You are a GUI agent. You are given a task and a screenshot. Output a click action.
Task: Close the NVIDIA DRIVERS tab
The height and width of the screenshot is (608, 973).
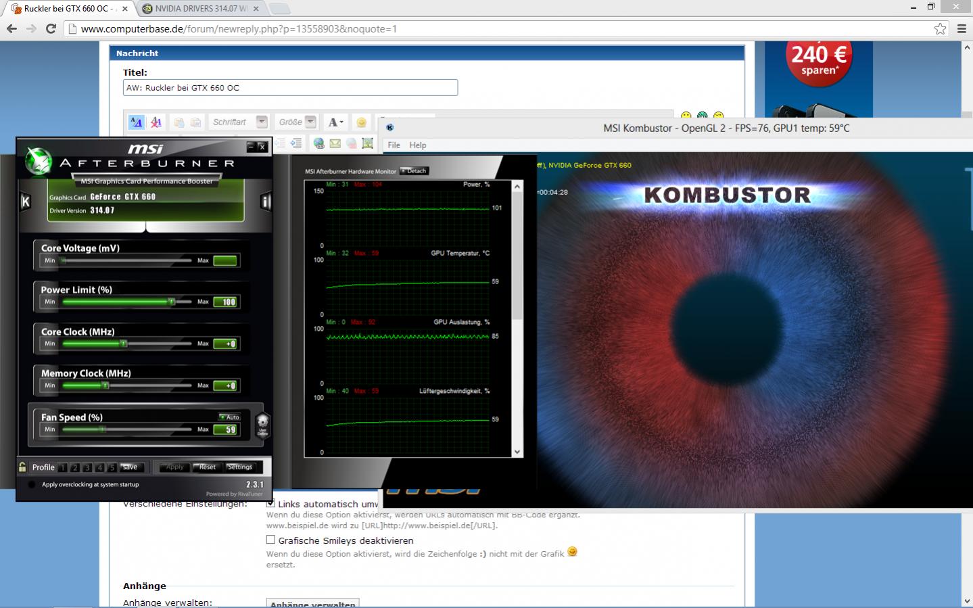pos(256,9)
